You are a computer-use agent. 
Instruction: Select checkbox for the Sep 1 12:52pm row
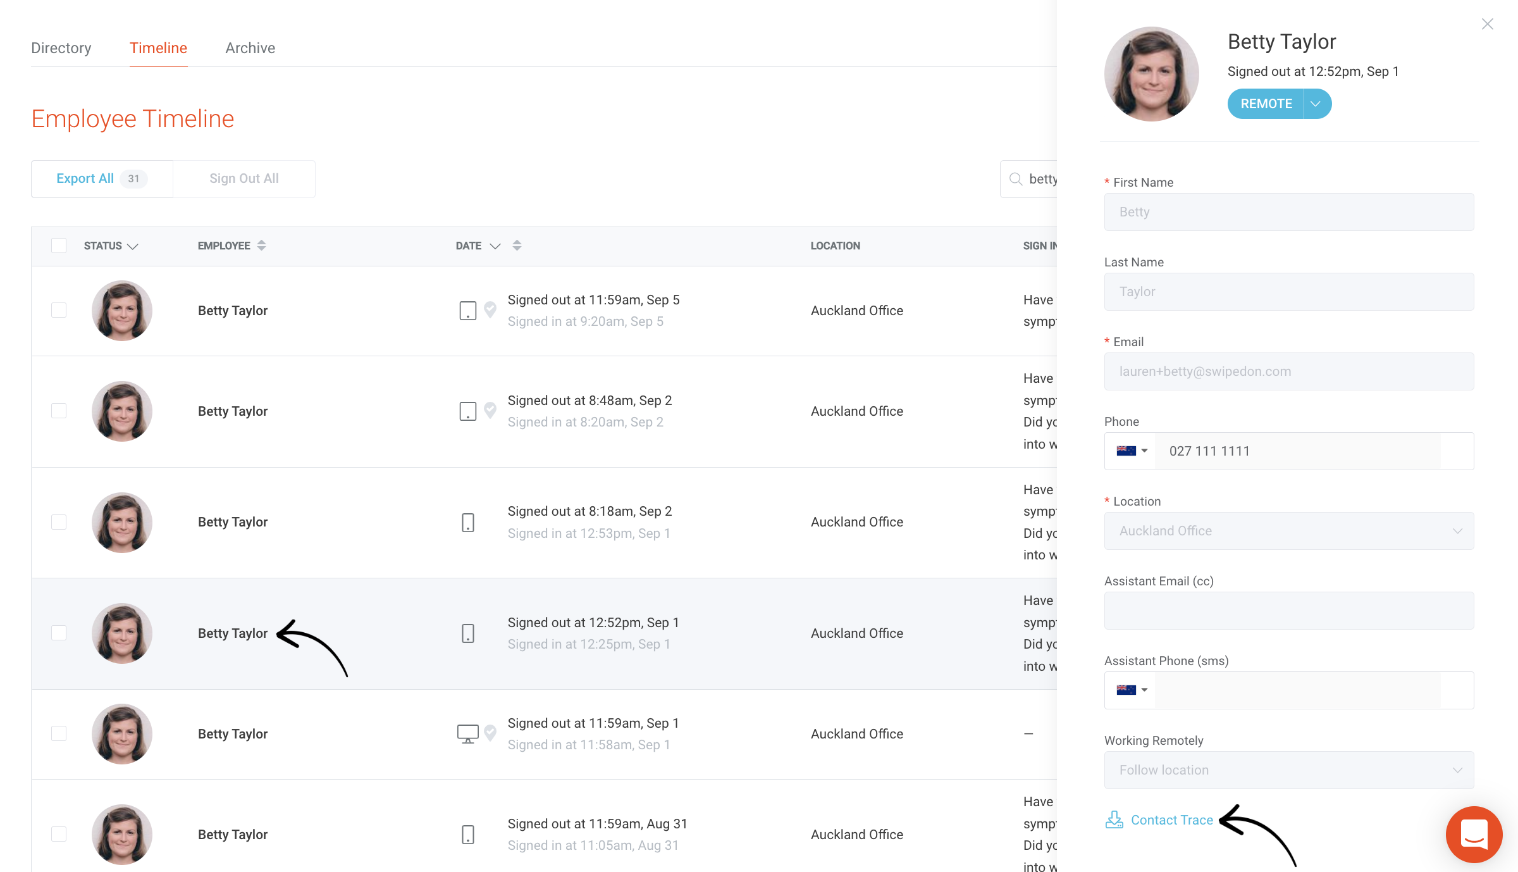(x=59, y=633)
